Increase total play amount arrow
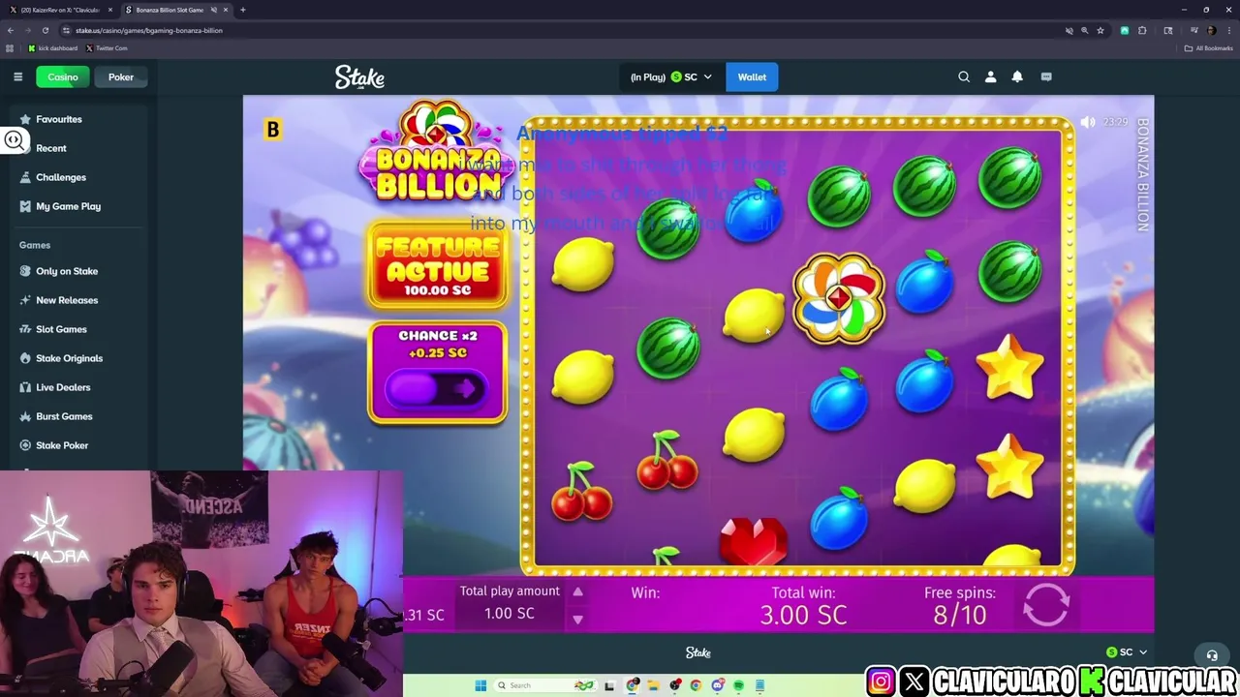This screenshot has width=1240, height=697. [577, 591]
